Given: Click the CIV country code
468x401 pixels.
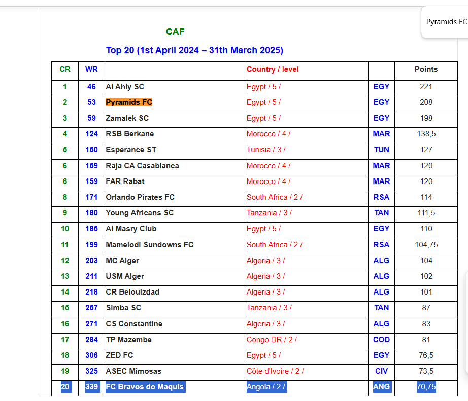Looking at the screenshot, I should [x=381, y=371].
